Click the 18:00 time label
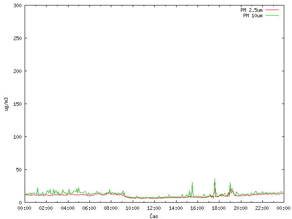The image size is (292, 219). [x=219, y=208]
